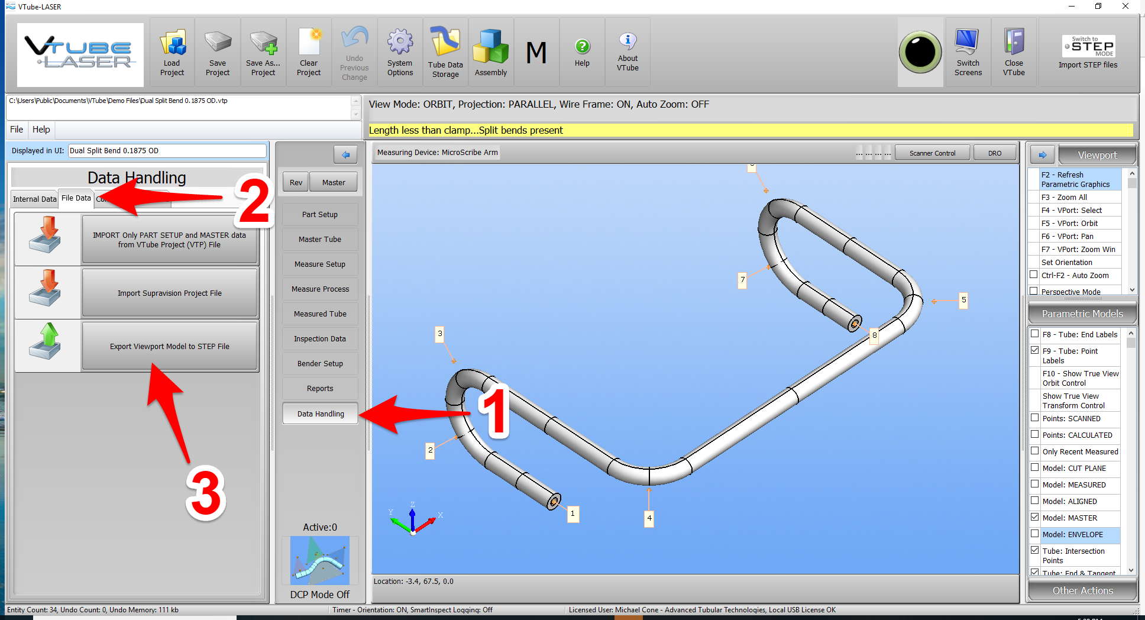
Task: Switch to the Internal Data tab
Action: coord(34,199)
